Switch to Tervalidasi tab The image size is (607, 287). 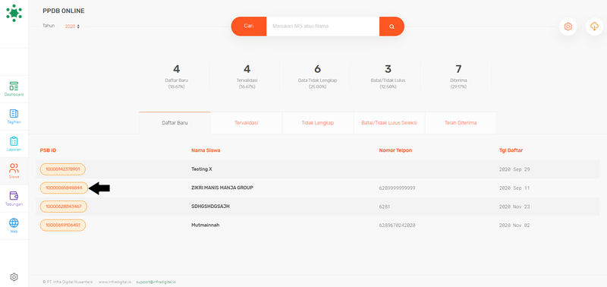click(246, 123)
